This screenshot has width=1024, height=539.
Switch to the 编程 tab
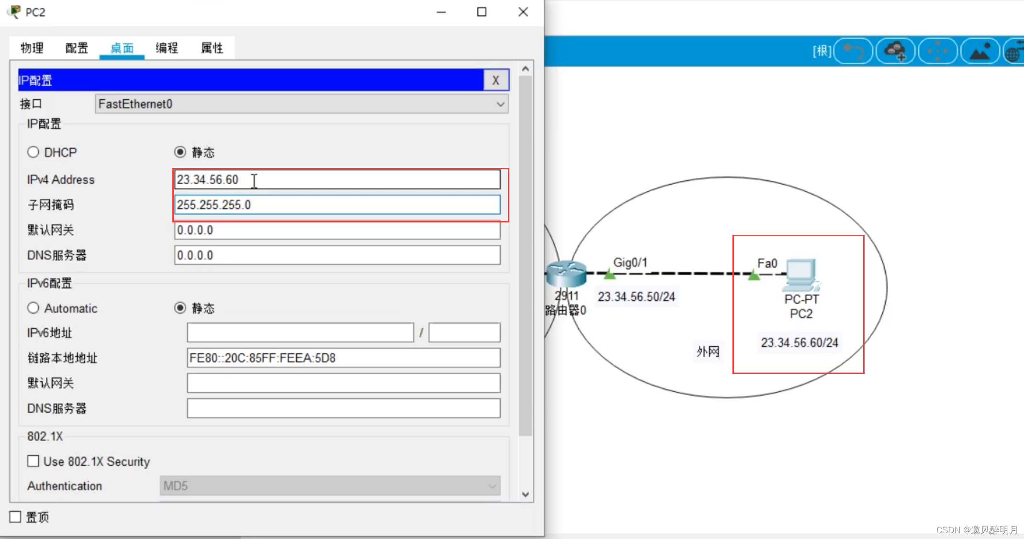(167, 48)
